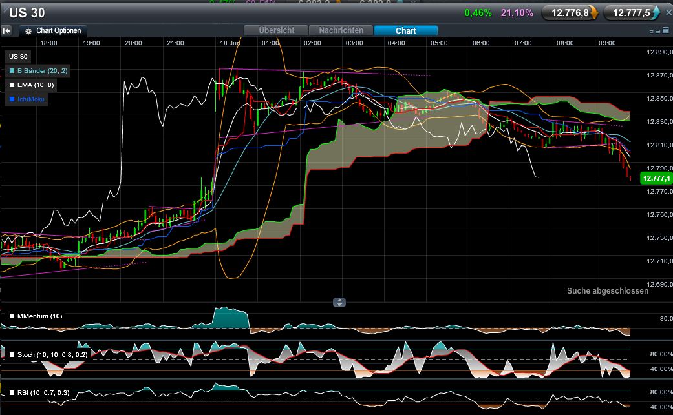Click the 09:00 time axis label
Screen dimensions: 673x415
(x=607, y=43)
